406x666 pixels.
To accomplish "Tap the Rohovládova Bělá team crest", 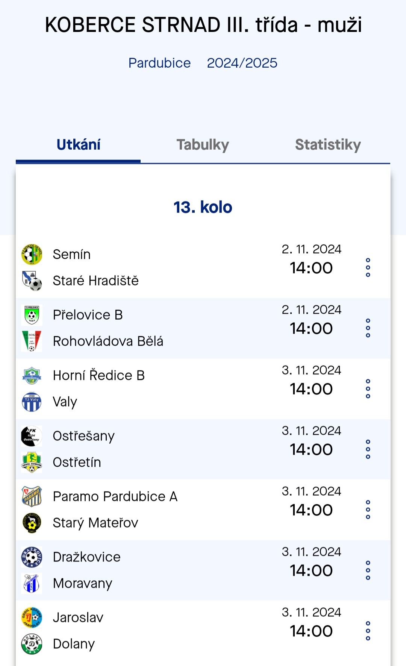I will click(32, 341).
